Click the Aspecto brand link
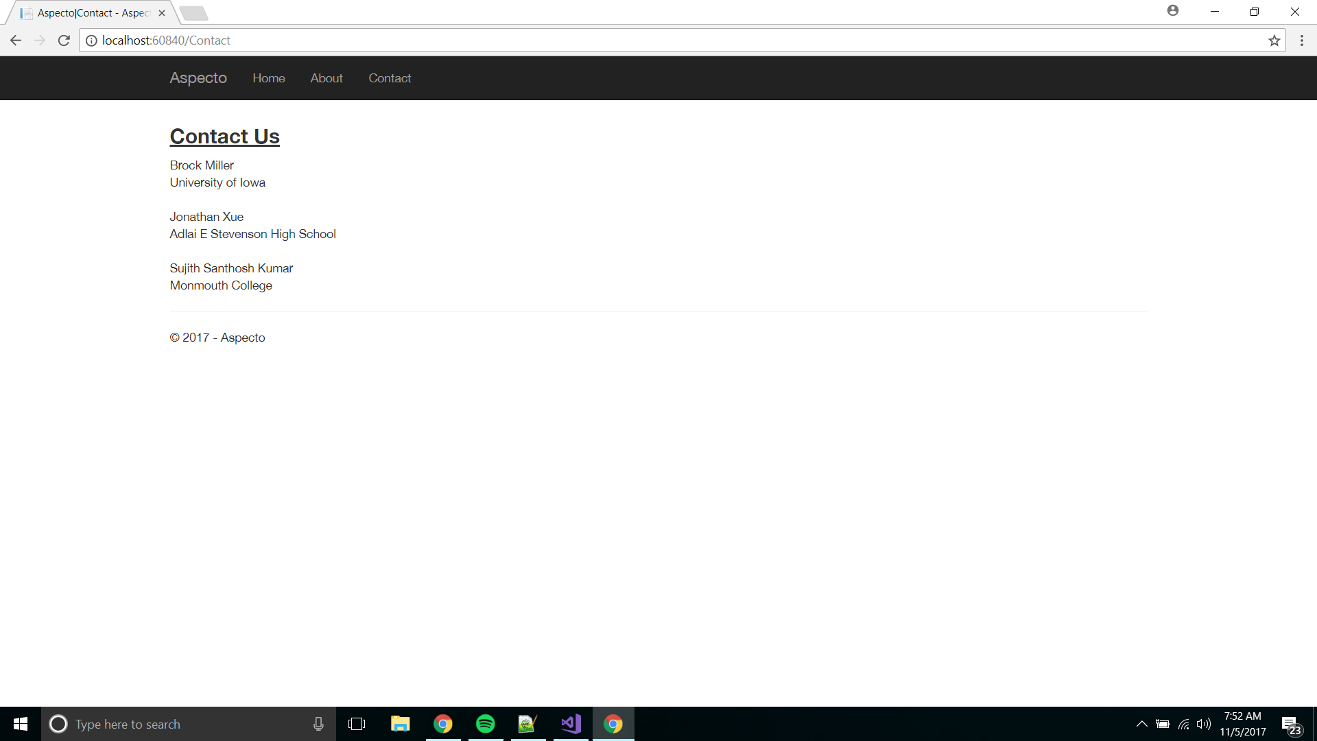This screenshot has height=741, width=1317. pos(198,78)
